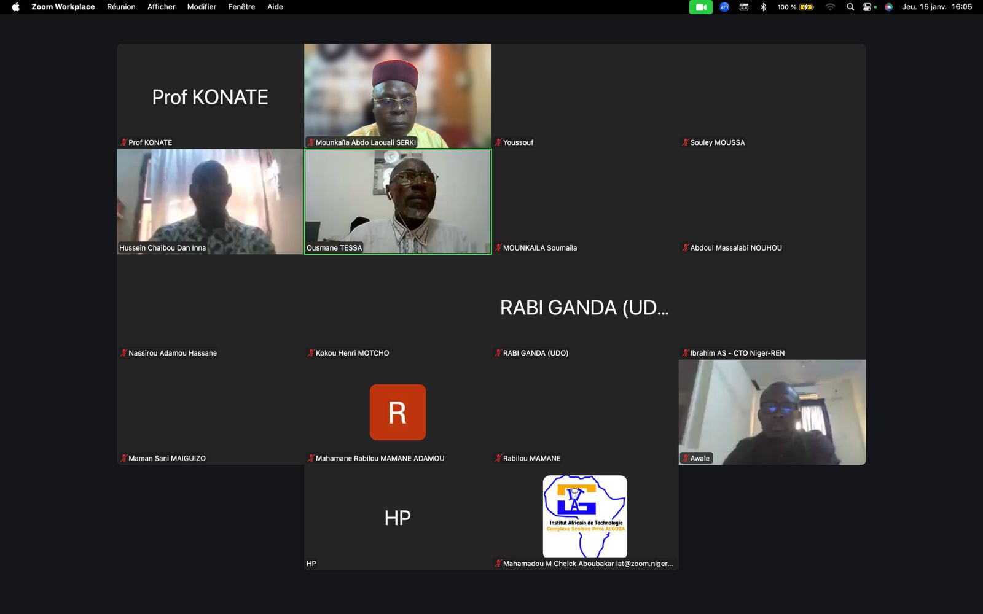Screen dimensions: 983x614
Task: Click the date and time clock
Action: pos(937,7)
